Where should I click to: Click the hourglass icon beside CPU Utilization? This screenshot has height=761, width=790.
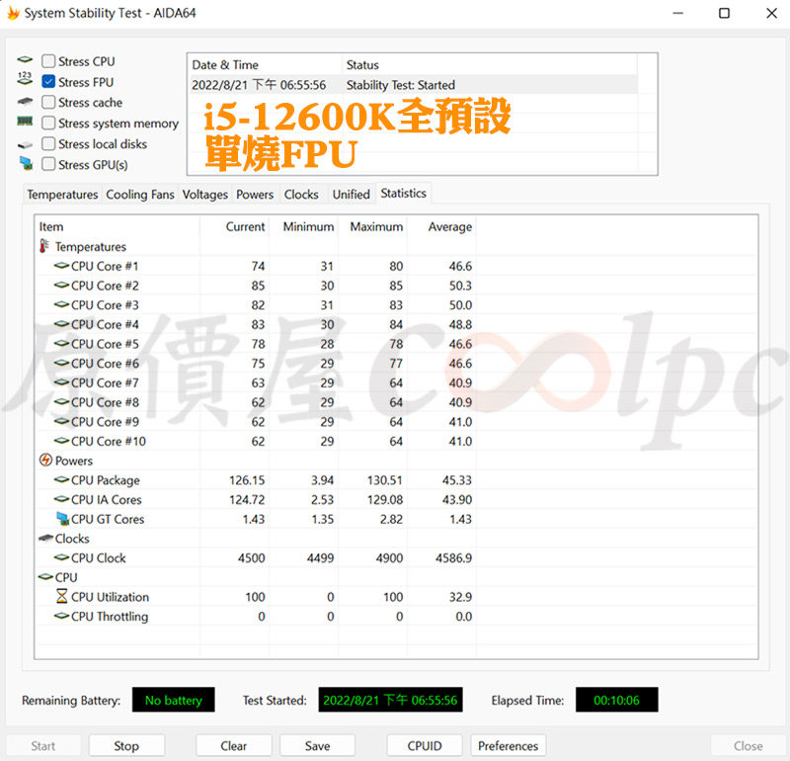click(61, 596)
